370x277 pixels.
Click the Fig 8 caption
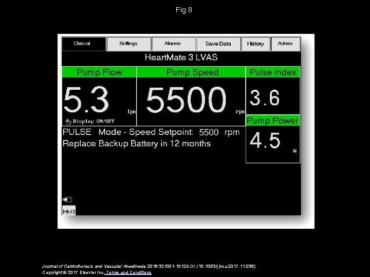click(x=184, y=10)
